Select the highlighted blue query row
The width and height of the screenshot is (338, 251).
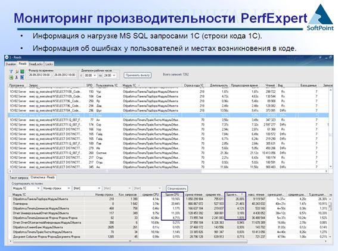168,115
